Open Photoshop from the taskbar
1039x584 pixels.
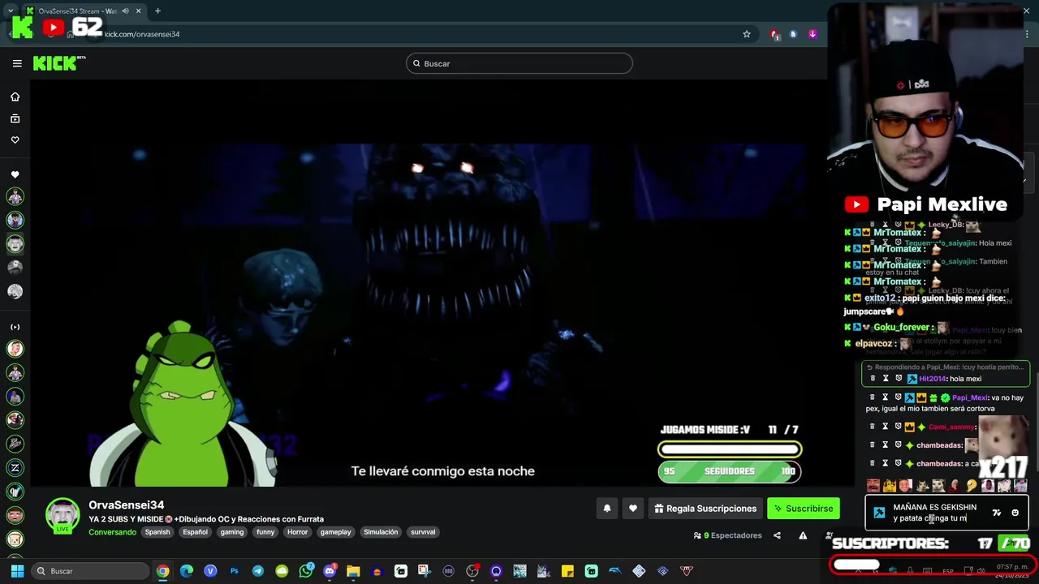234,571
